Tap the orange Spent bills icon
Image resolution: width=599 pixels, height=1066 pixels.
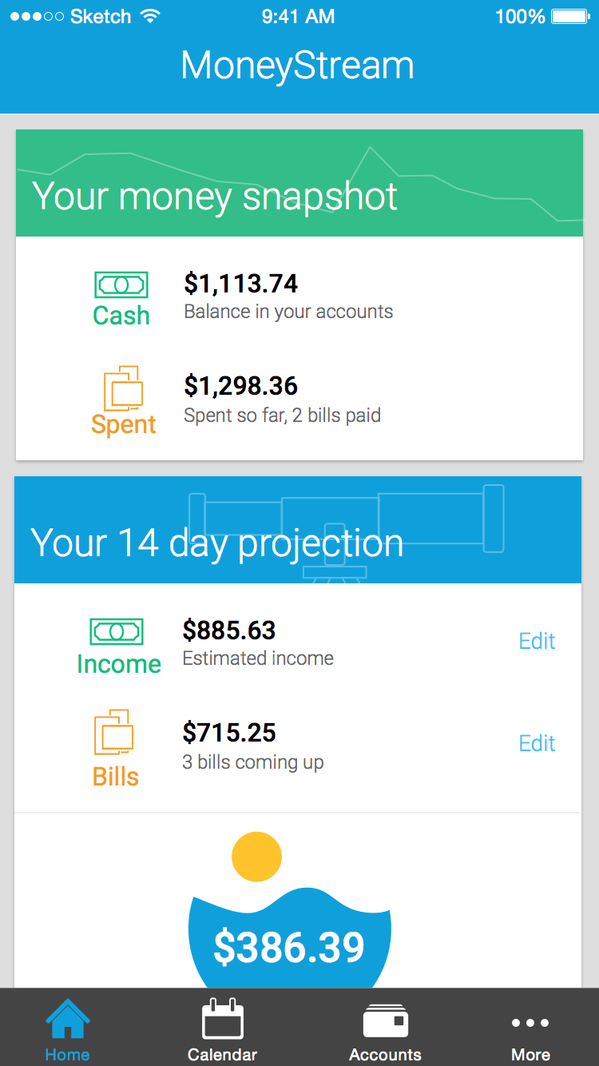tap(123, 388)
